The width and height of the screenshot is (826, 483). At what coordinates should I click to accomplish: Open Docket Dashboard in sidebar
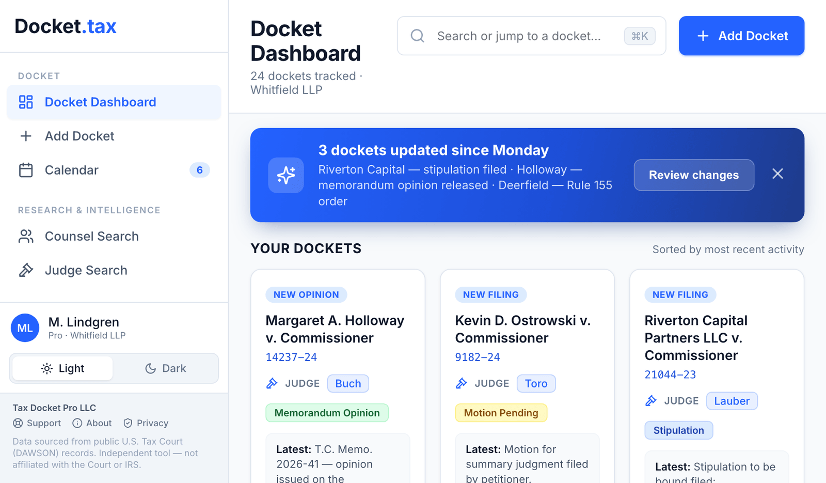tap(114, 102)
